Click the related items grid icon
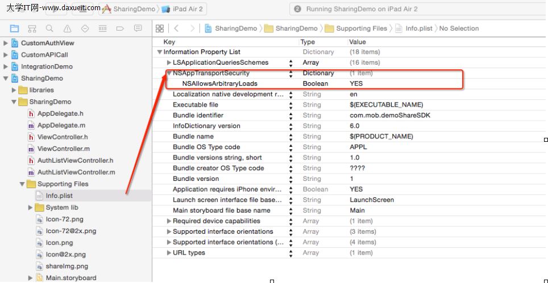548x283 pixels. tap(160, 28)
